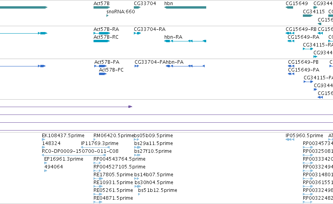Screen dimensions: 333x204
Task: Select the EK108437.5prime arrow glyph
Action: click(43, 140)
